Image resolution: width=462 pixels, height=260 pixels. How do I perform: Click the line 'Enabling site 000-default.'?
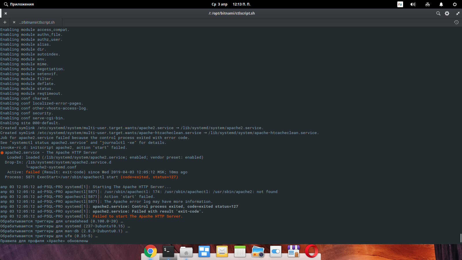click(30, 123)
